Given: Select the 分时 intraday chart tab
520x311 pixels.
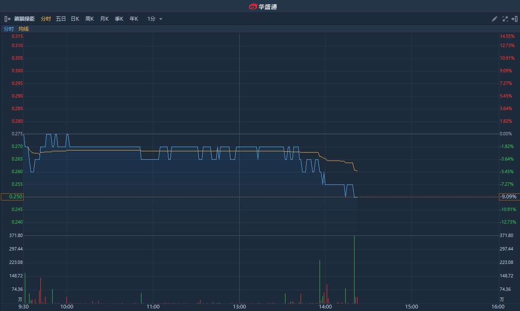Looking at the screenshot, I should pos(46,19).
